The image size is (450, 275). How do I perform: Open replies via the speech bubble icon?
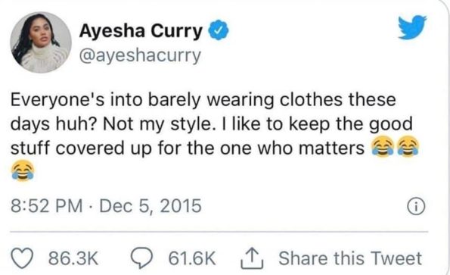click(141, 258)
